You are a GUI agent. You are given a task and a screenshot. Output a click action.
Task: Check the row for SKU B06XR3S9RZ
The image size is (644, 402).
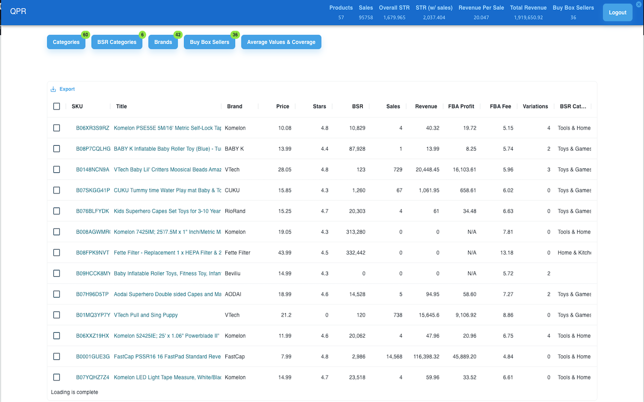[56, 128]
